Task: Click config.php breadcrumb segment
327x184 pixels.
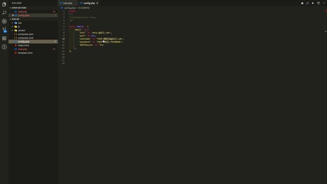Action: tap(69, 8)
